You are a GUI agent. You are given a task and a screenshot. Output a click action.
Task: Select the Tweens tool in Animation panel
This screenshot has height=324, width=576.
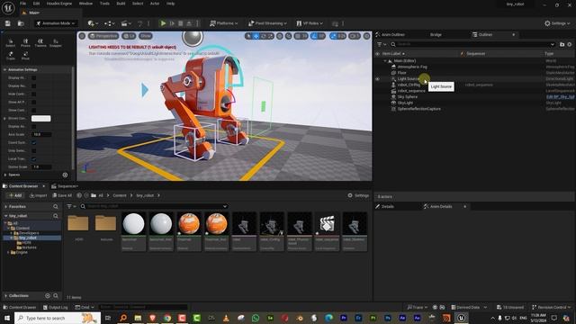pos(40,43)
